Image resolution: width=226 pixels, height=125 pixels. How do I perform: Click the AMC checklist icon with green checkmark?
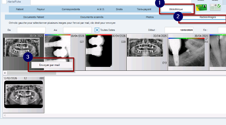point(215,7)
